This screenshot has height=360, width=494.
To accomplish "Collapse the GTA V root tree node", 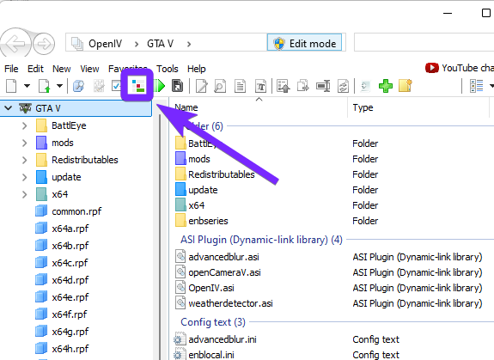I will (9, 108).
